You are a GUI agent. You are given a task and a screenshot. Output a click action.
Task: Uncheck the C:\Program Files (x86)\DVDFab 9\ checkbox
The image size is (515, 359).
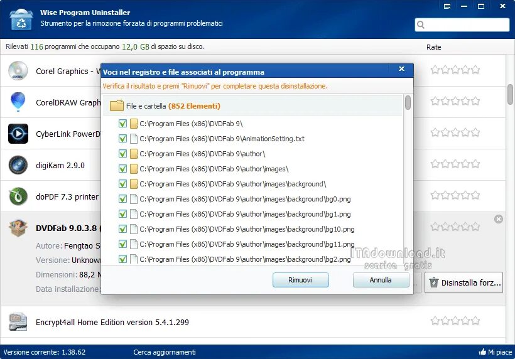(x=122, y=124)
